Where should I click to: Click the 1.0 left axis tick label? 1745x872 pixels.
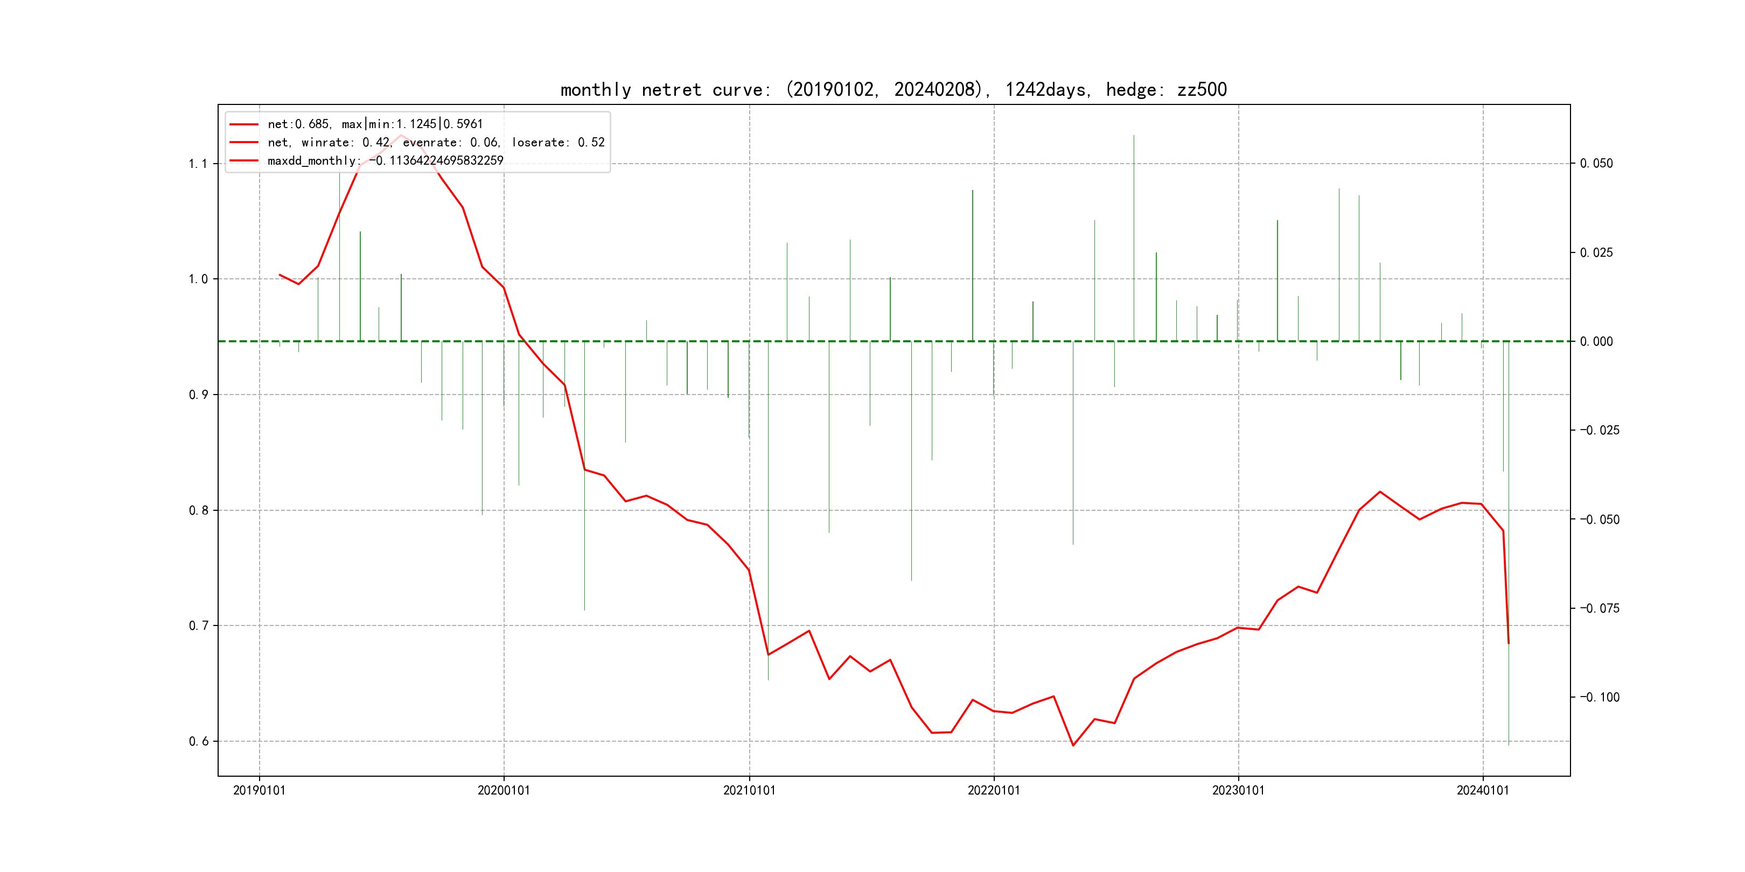click(198, 279)
